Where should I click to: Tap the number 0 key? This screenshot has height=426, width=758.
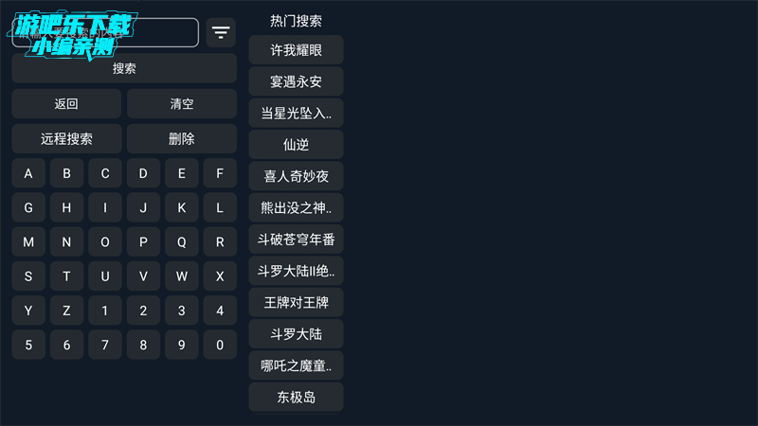pyautogui.click(x=220, y=345)
